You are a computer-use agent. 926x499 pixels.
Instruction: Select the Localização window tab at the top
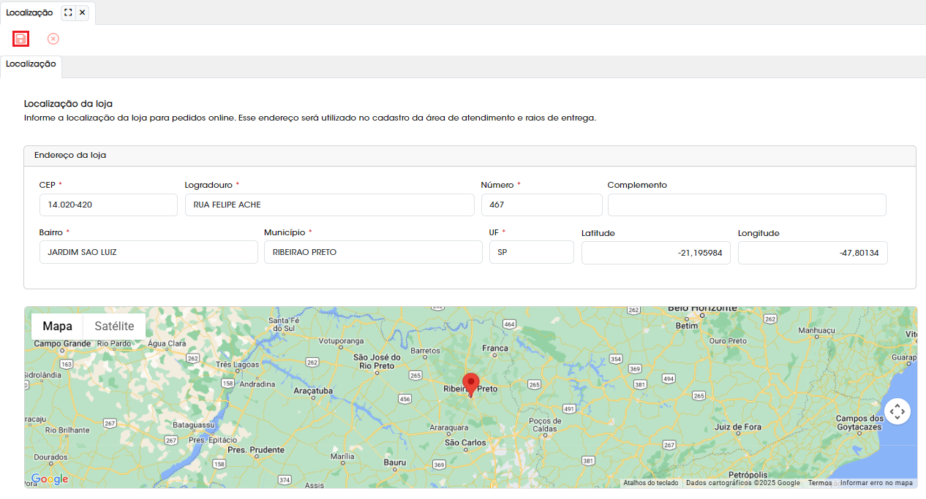coord(29,12)
